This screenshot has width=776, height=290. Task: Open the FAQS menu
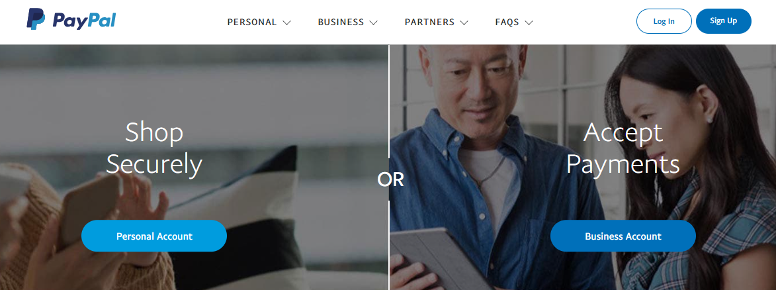click(507, 23)
